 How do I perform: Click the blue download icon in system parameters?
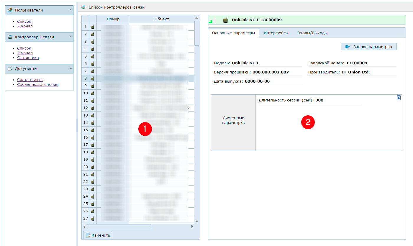tap(399, 98)
